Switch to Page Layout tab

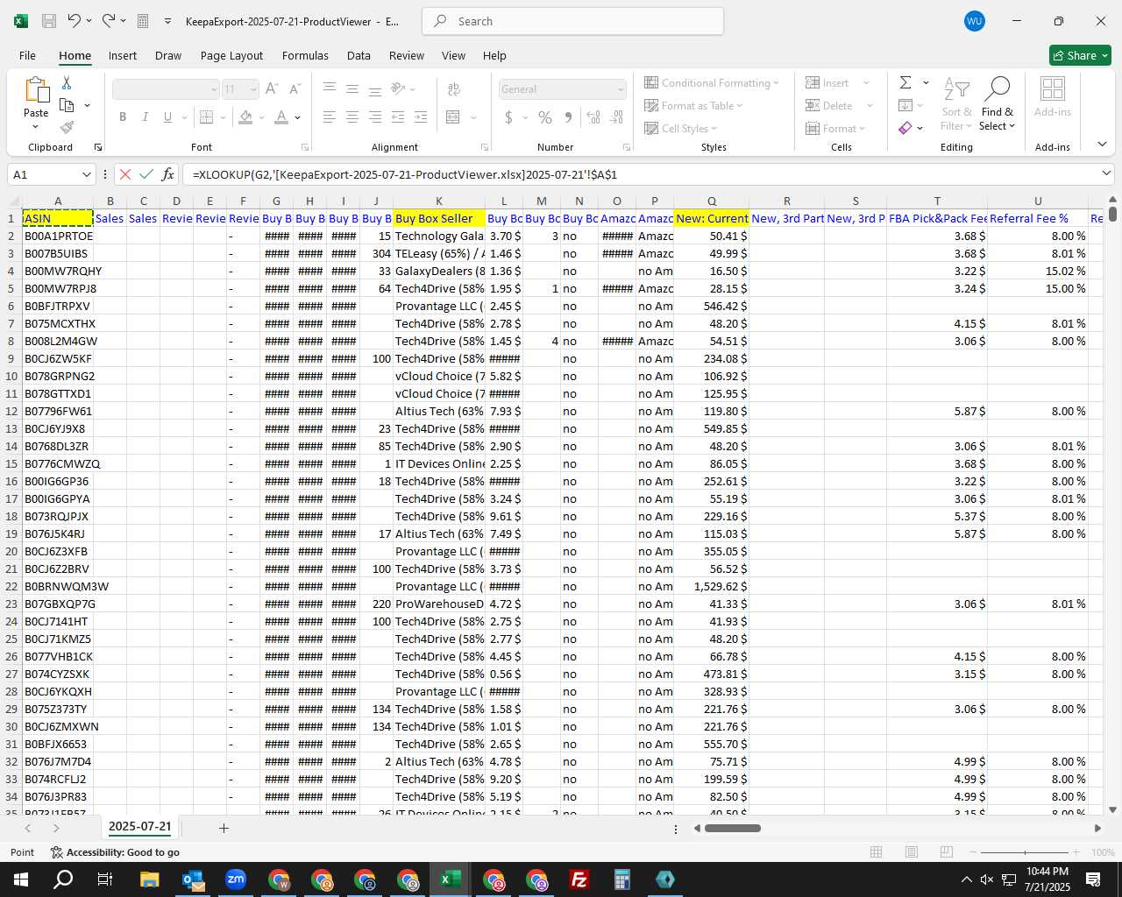coord(231,55)
